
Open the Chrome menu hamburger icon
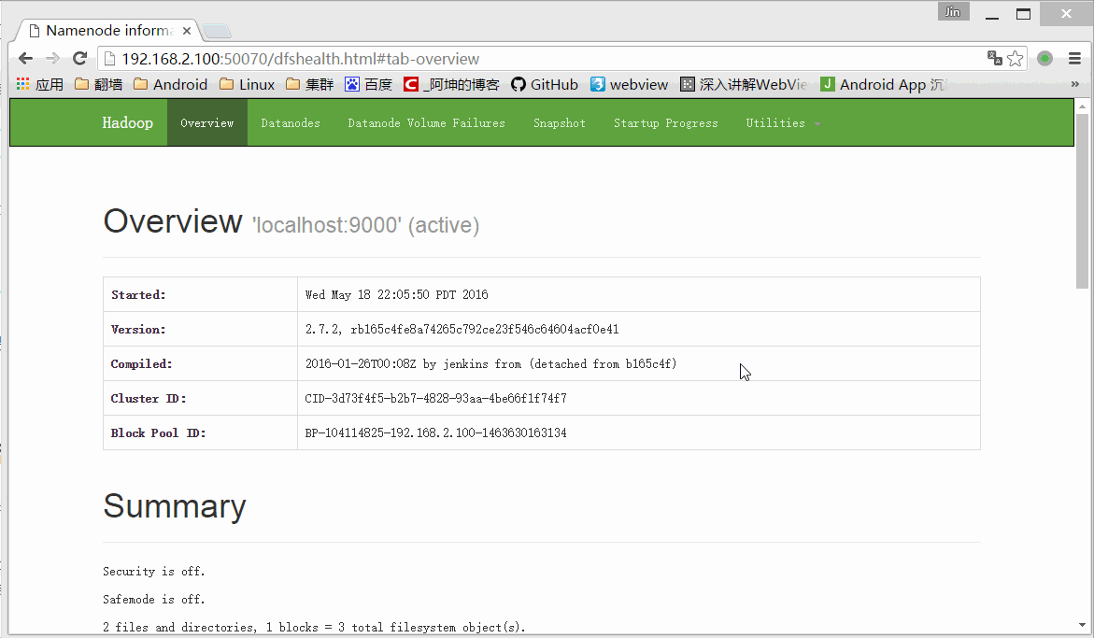pyautogui.click(x=1073, y=58)
